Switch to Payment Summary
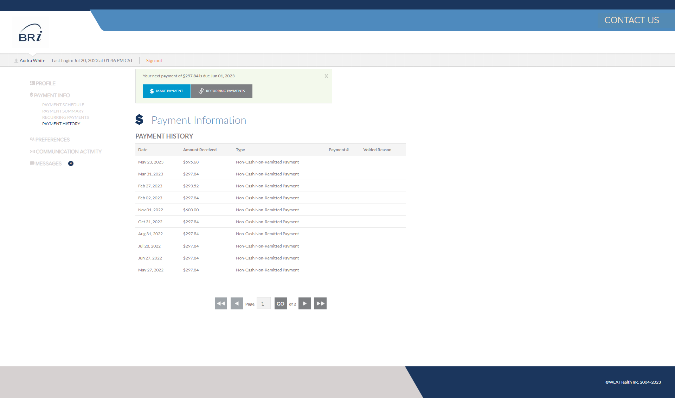 coord(63,111)
